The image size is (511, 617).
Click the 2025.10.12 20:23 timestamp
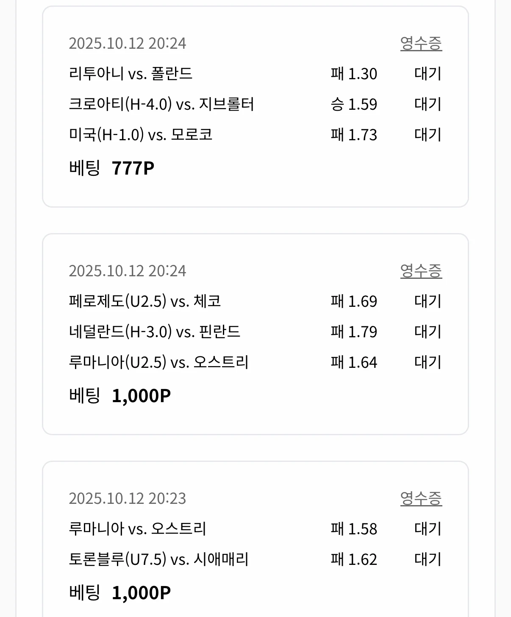(127, 498)
